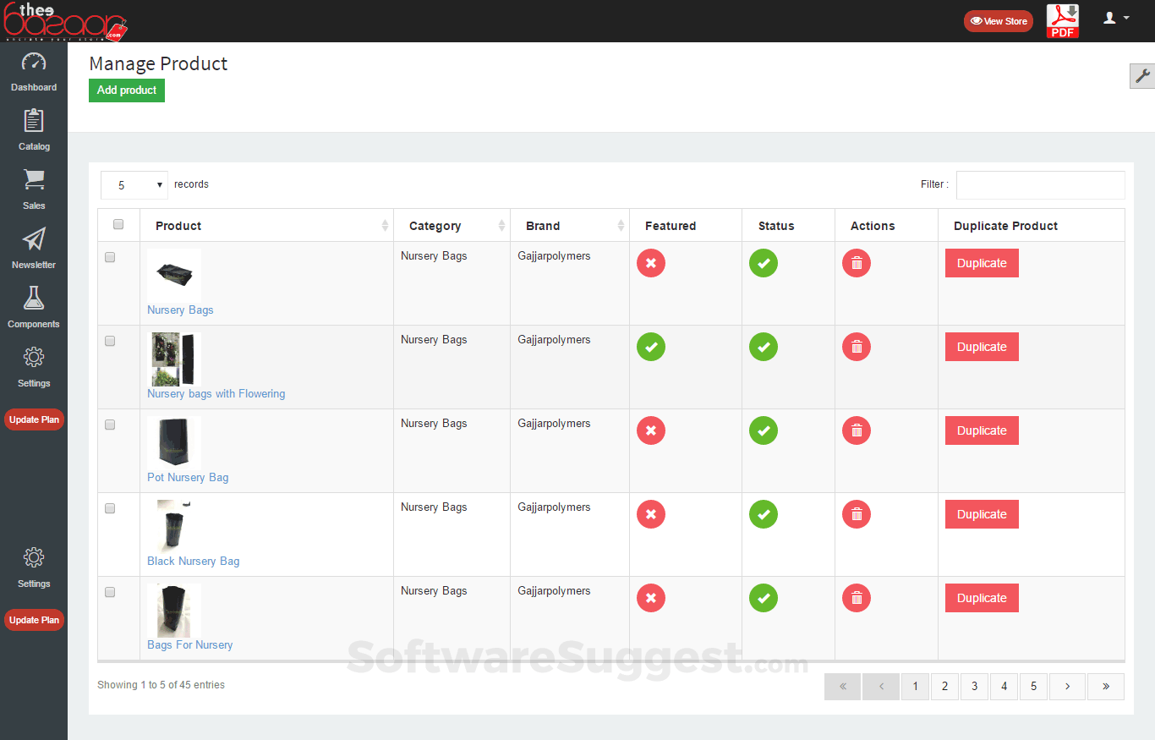The width and height of the screenshot is (1155, 740).
Task: Click the PDF download icon
Action: tap(1063, 21)
